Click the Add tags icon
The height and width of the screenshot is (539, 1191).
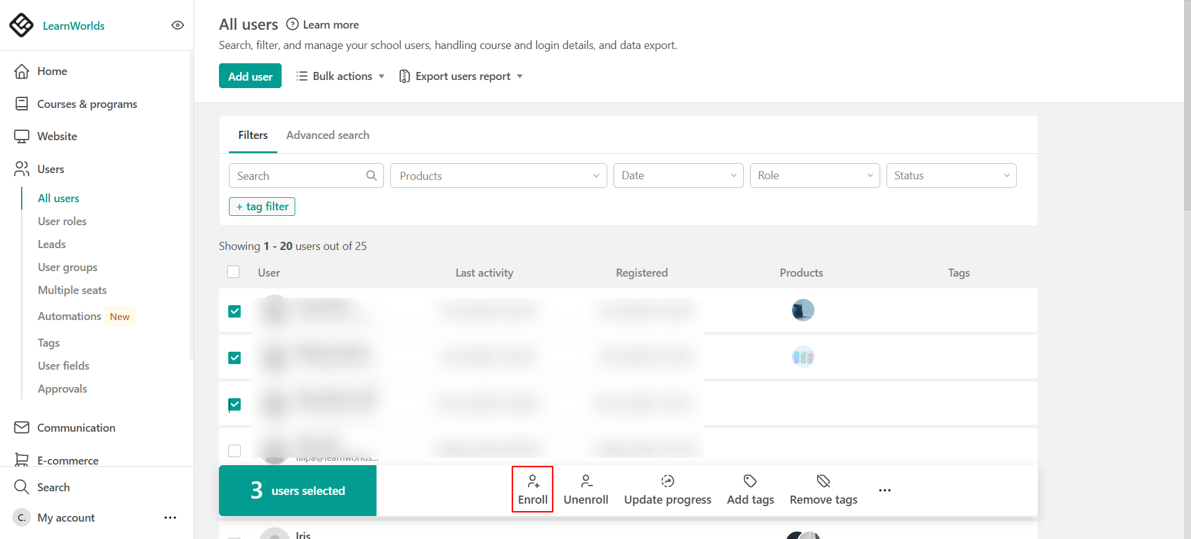pos(750,481)
